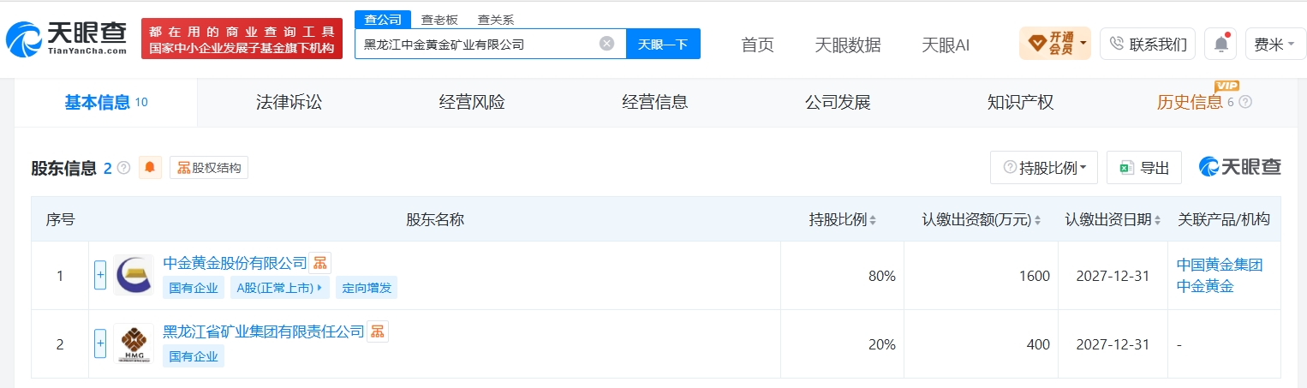
Task: Open the 中金黄金股份有限公司 shareholder link
Action: point(235,263)
